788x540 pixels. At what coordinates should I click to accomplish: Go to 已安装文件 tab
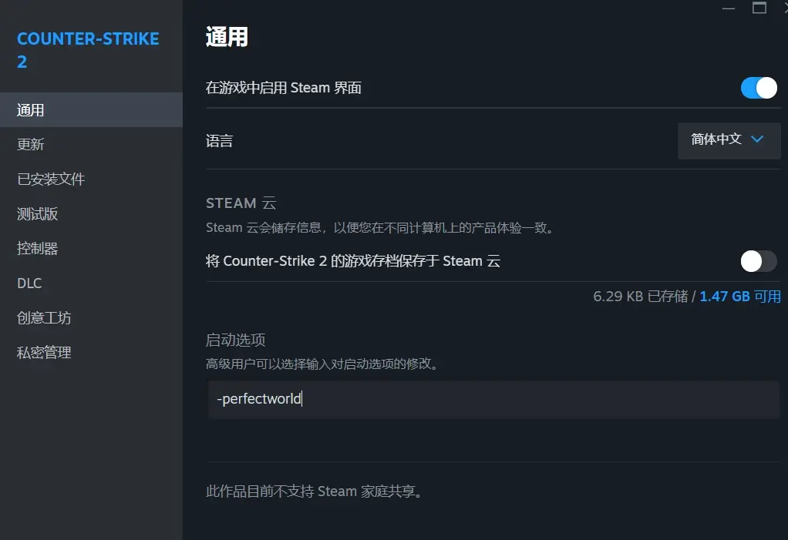pos(51,179)
